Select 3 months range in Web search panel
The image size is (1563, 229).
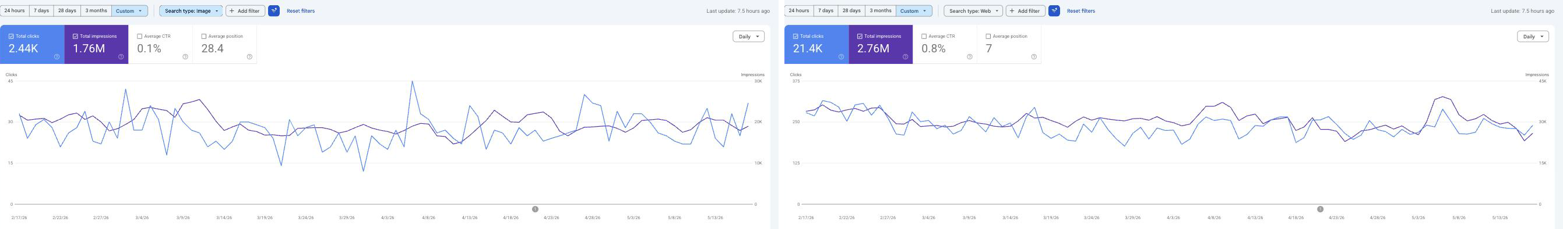(881, 11)
